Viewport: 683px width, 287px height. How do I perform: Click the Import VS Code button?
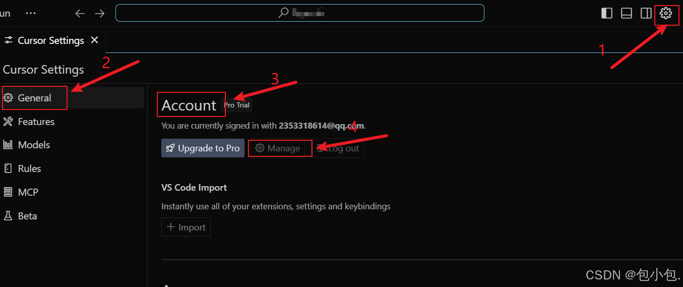point(186,227)
